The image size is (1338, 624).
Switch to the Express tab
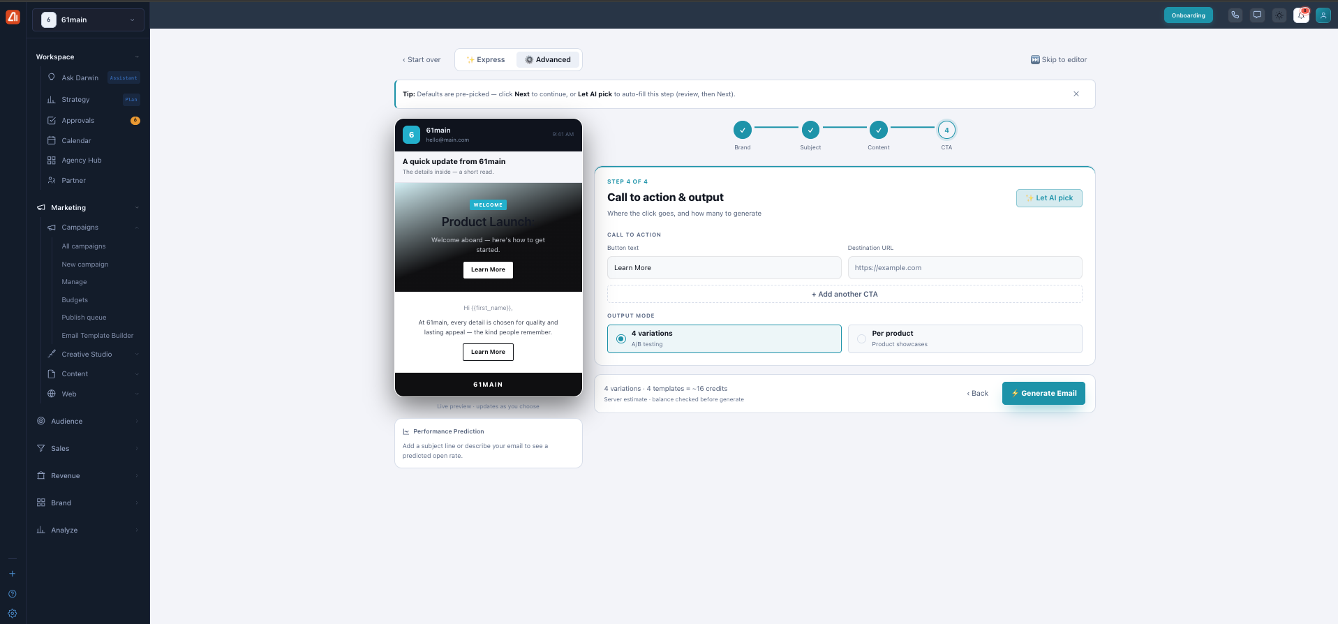[x=486, y=60]
